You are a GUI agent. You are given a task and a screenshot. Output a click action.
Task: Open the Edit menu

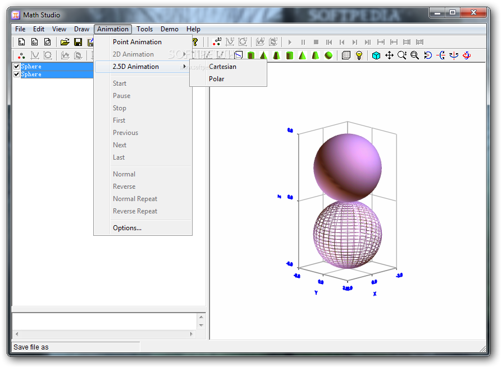(39, 29)
